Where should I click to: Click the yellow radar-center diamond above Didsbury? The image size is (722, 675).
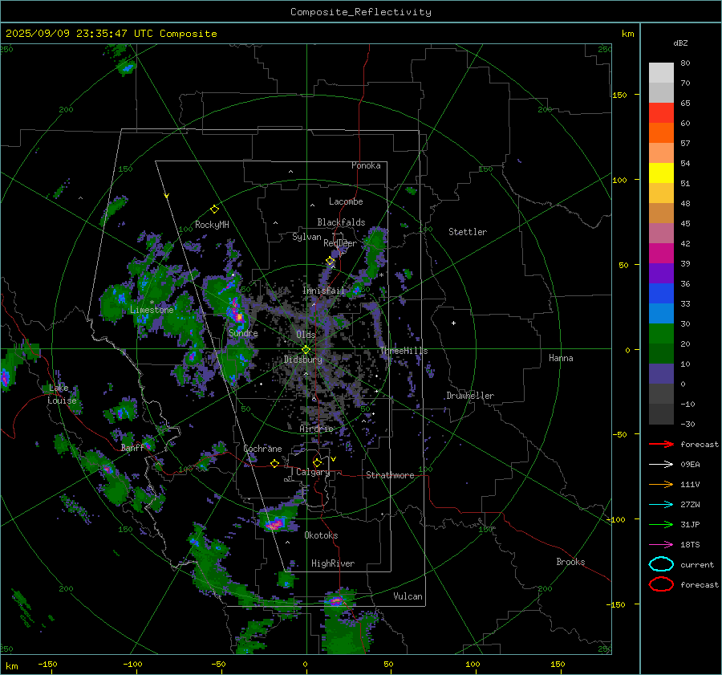(306, 350)
